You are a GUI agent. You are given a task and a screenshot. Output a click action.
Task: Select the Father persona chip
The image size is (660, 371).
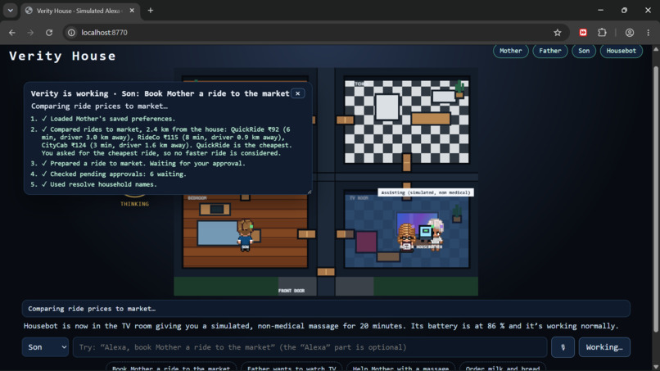click(x=550, y=51)
